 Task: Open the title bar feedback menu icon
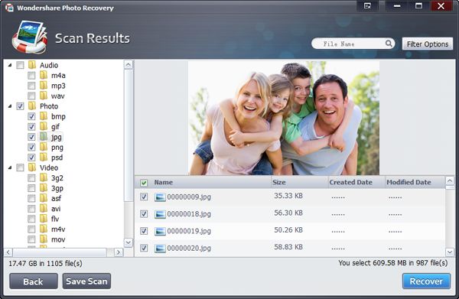click(x=367, y=6)
